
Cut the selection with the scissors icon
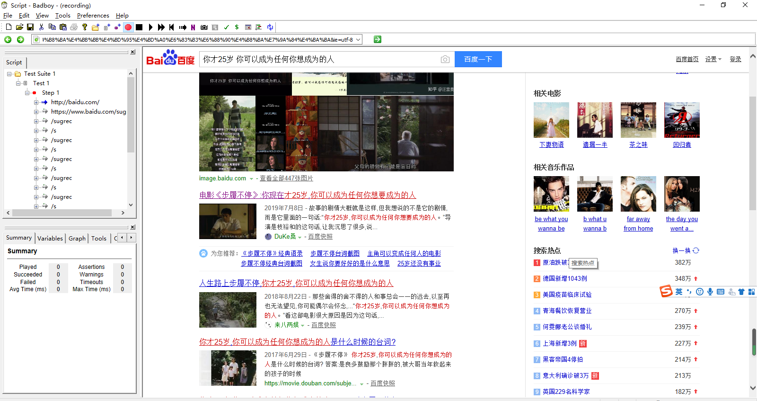point(42,27)
